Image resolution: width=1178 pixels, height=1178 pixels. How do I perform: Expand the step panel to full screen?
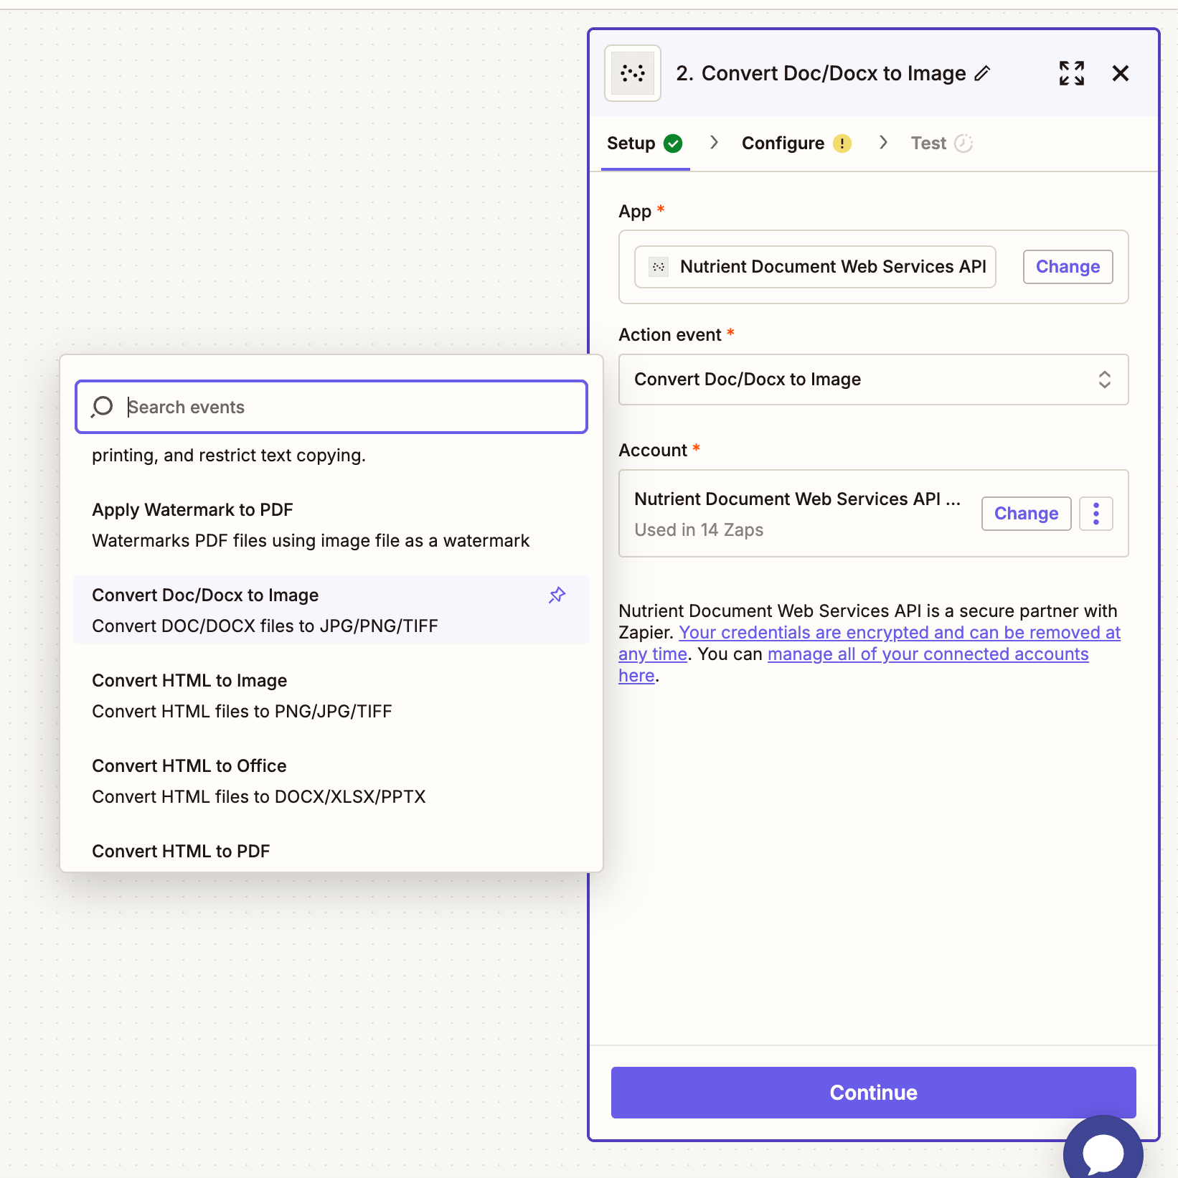pos(1072,73)
